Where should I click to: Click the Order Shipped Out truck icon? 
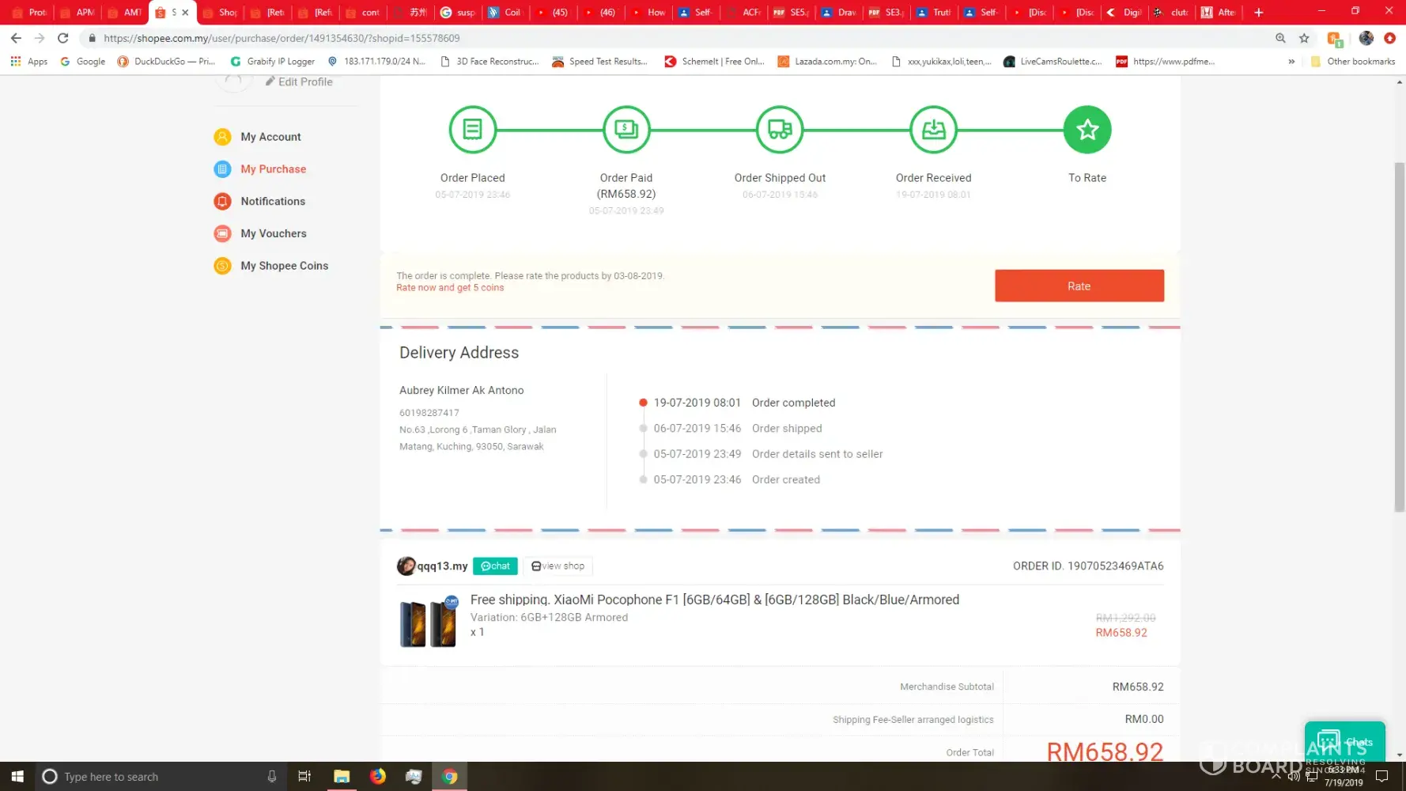pos(780,129)
